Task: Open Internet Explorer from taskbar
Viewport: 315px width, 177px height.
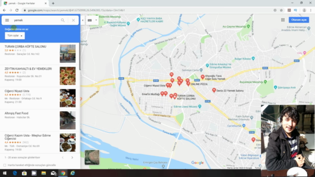Action: point(72,173)
